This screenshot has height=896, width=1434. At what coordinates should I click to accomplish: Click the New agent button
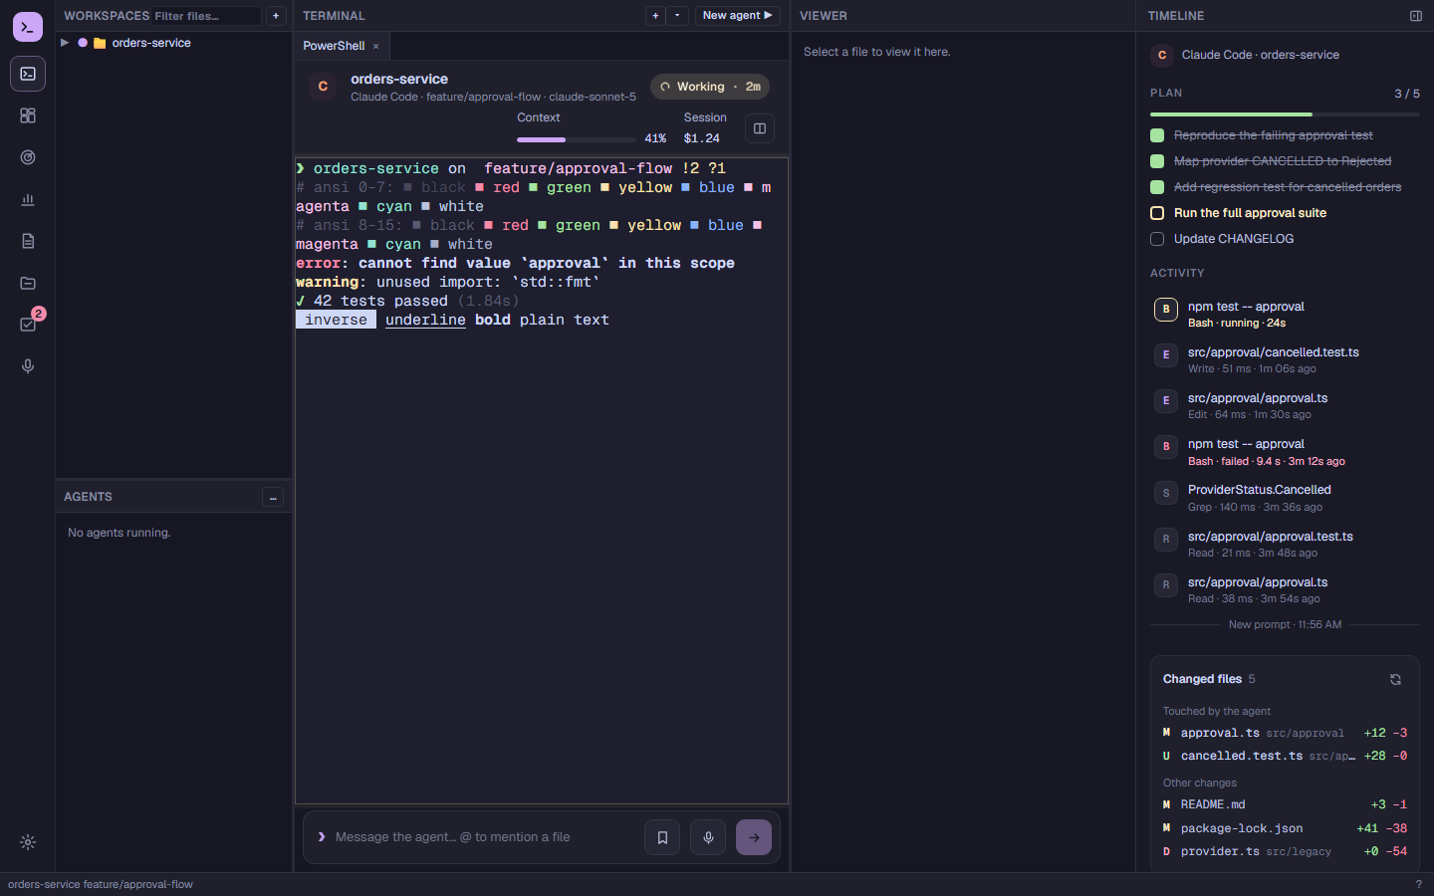(738, 16)
